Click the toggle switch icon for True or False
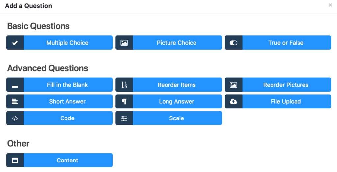The image size is (337, 172). click(x=233, y=43)
